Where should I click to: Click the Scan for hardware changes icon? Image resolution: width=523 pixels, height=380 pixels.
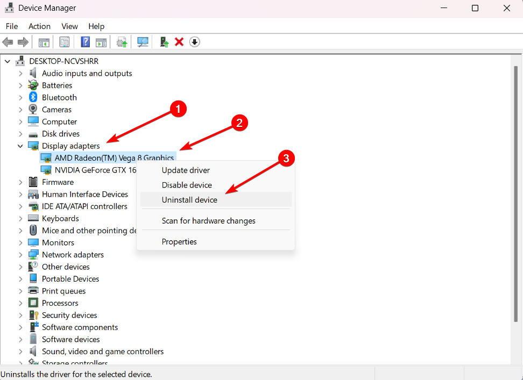point(143,41)
